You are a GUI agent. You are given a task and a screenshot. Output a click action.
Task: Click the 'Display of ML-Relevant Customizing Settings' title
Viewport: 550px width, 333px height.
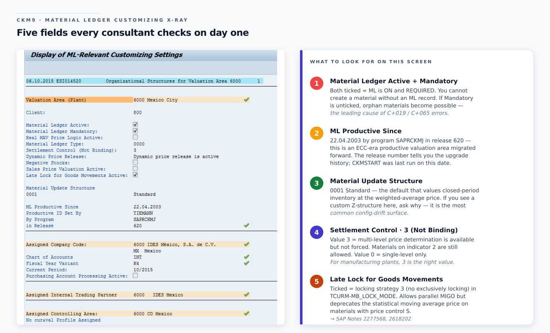(107, 55)
